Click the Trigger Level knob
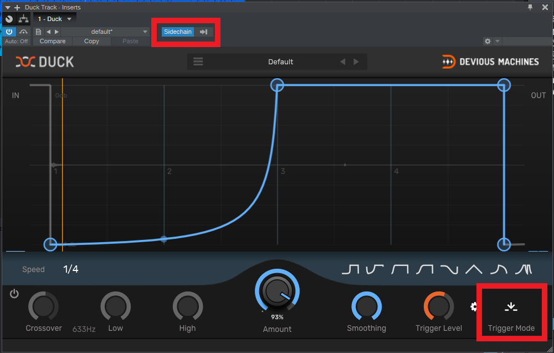The height and width of the screenshot is (353, 554). tap(438, 306)
